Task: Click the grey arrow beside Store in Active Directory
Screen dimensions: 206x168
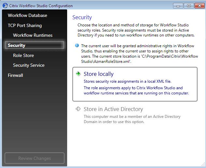Action: pyautogui.click(x=78, y=109)
